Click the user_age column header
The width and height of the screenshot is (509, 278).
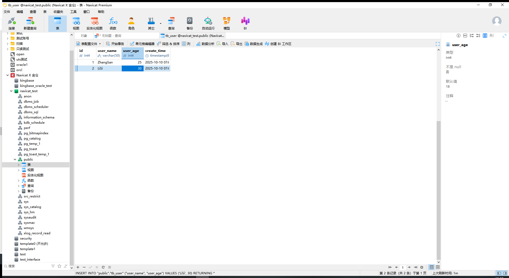(x=133, y=53)
